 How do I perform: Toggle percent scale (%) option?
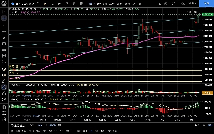204,125
